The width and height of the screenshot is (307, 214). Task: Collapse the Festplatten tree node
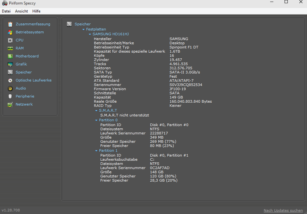(84, 30)
